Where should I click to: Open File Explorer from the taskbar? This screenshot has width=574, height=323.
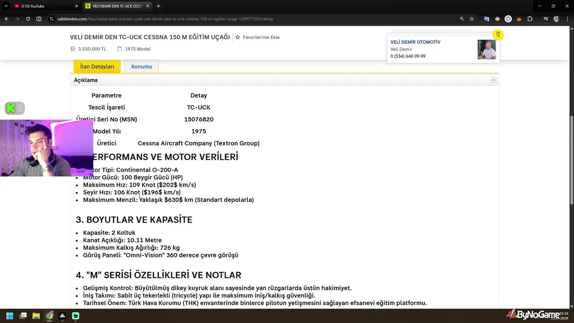36,316
